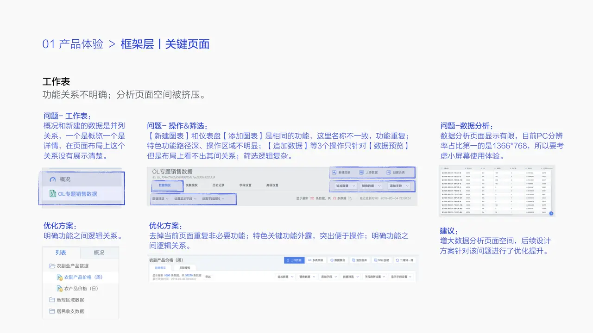Expand the 地理区域数据 folder
The height and width of the screenshot is (333, 593).
click(x=81, y=300)
